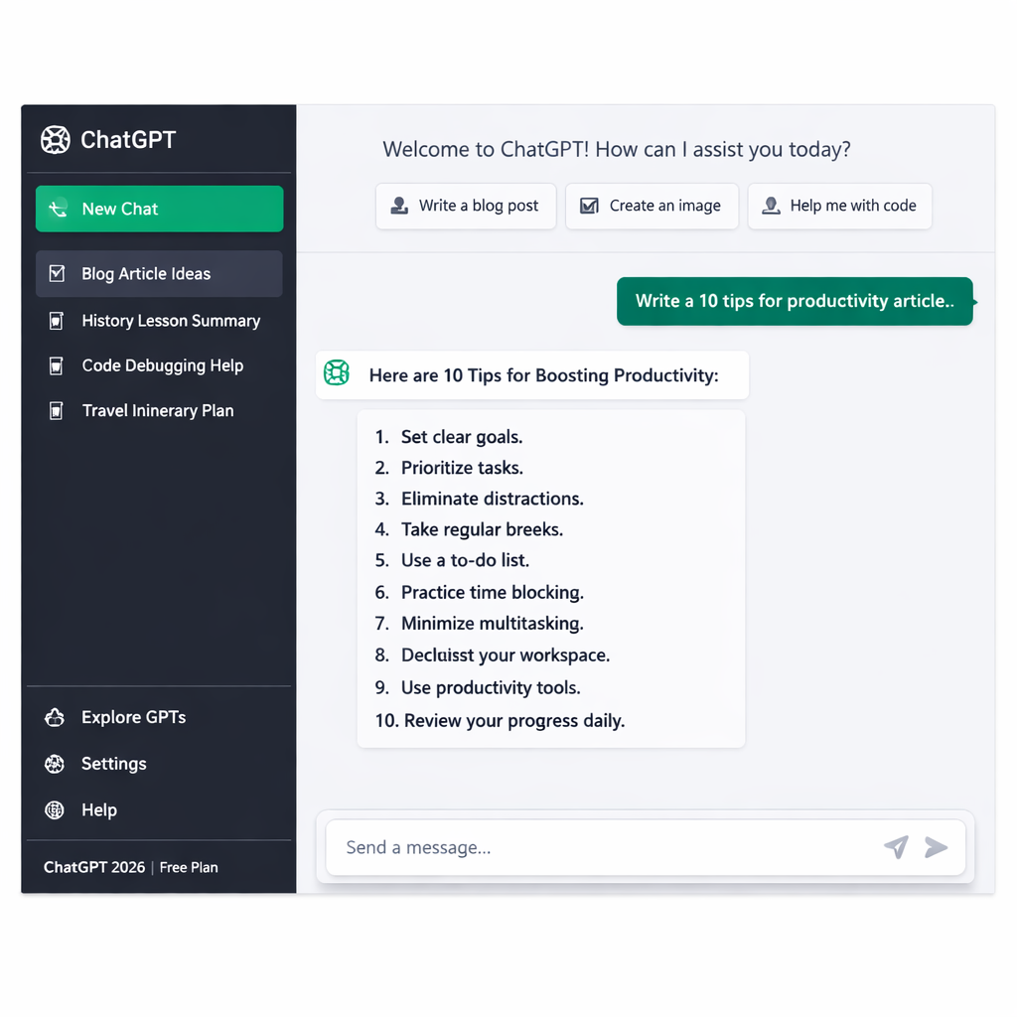Click the ChatGPT avatar beside the tips response
The image size is (1017, 1017).
pyautogui.click(x=337, y=372)
